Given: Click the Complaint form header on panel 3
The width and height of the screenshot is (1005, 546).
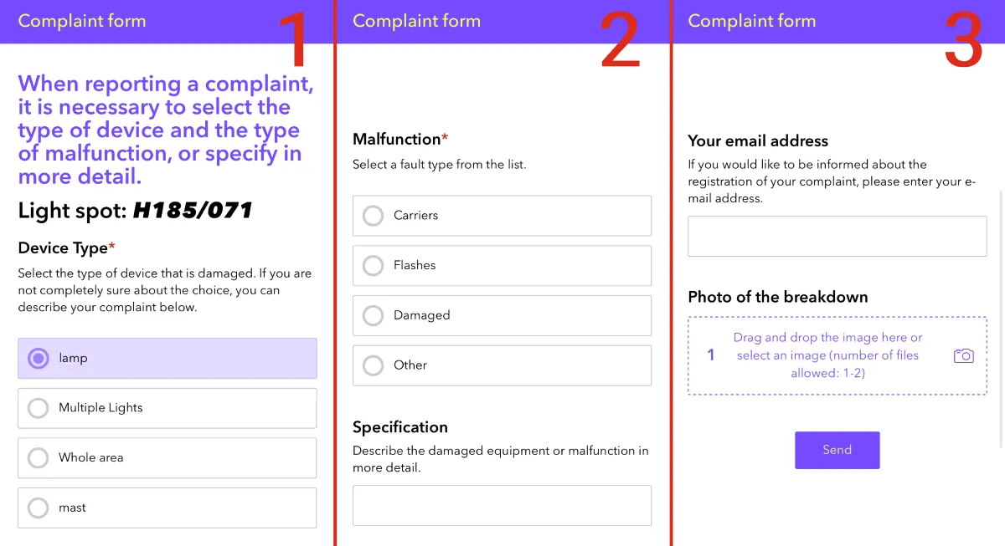Looking at the screenshot, I should click(751, 21).
